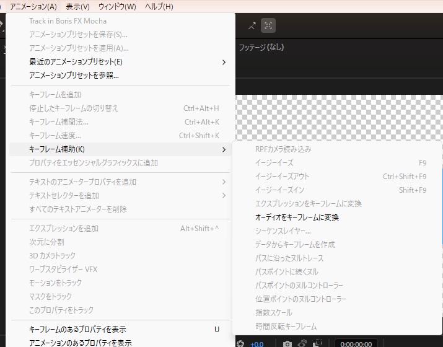Screen dimensions: 443x347
Task: Click 位置ポイントのヌルコントローラー
Action: pos(337,299)
